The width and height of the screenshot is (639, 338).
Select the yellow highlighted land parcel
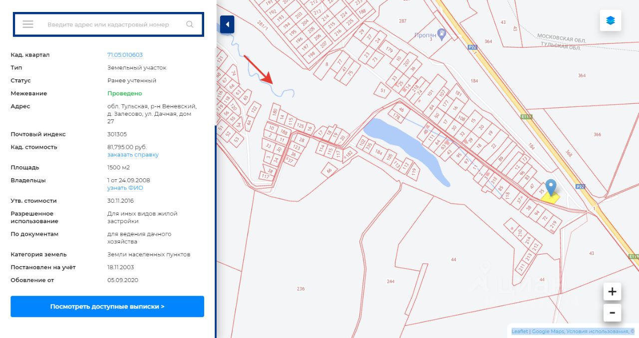point(550,198)
